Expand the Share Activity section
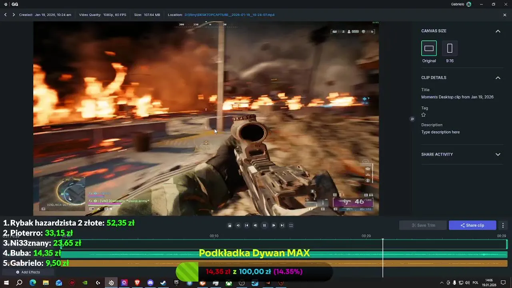This screenshot has width=512, height=288. click(498, 154)
